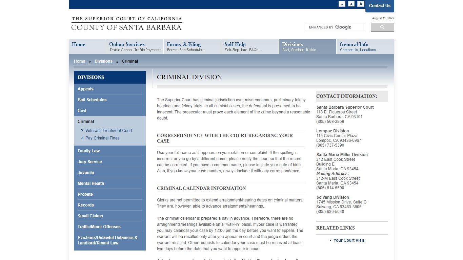Click the Contact Information heading

tap(347, 96)
